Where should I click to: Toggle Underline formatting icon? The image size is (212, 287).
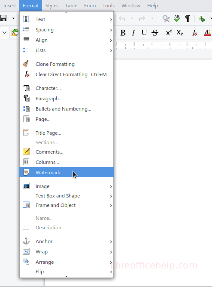click(x=144, y=33)
